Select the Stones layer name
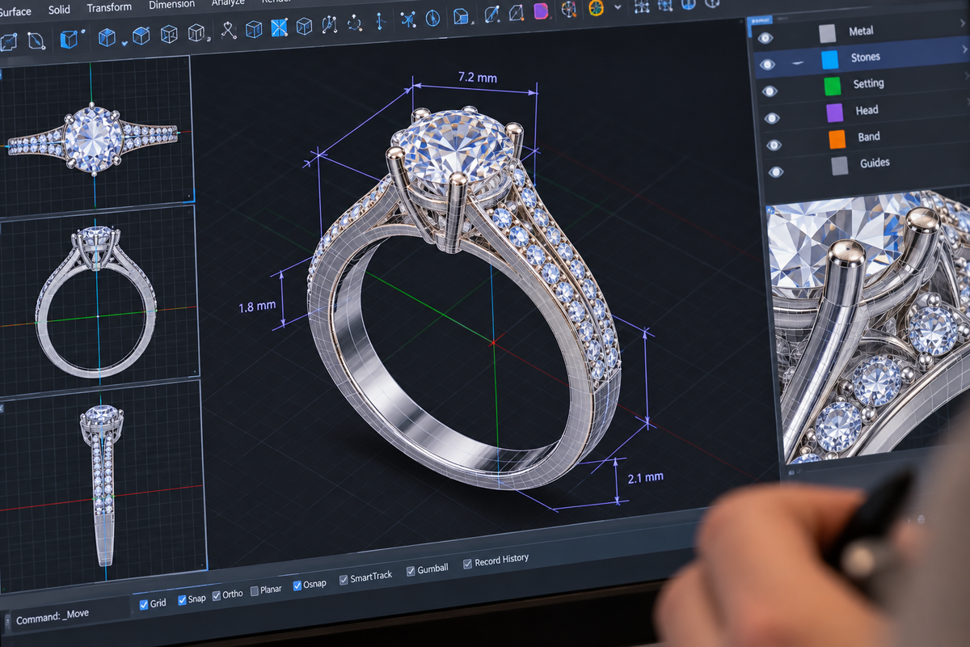This screenshot has width=970, height=647. [x=865, y=57]
